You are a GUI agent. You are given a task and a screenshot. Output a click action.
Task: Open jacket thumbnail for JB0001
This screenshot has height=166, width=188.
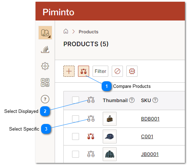click(x=110, y=154)
